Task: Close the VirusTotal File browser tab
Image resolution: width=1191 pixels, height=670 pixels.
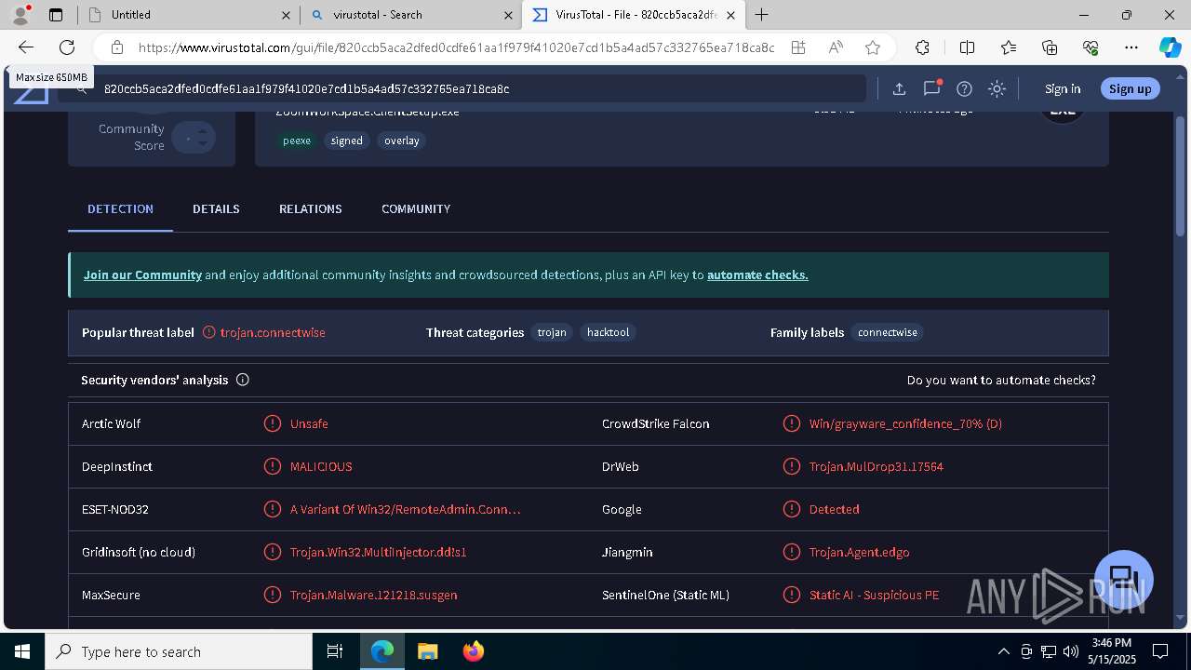Action: coord(731,15)
